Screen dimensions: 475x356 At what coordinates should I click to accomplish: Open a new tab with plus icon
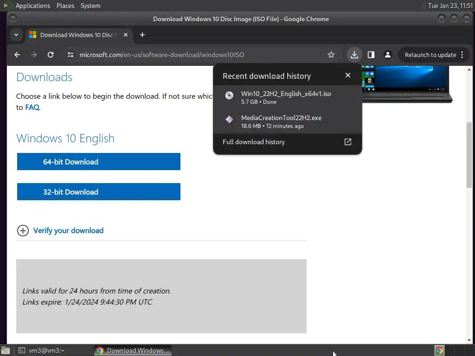[x=142, y=35]
